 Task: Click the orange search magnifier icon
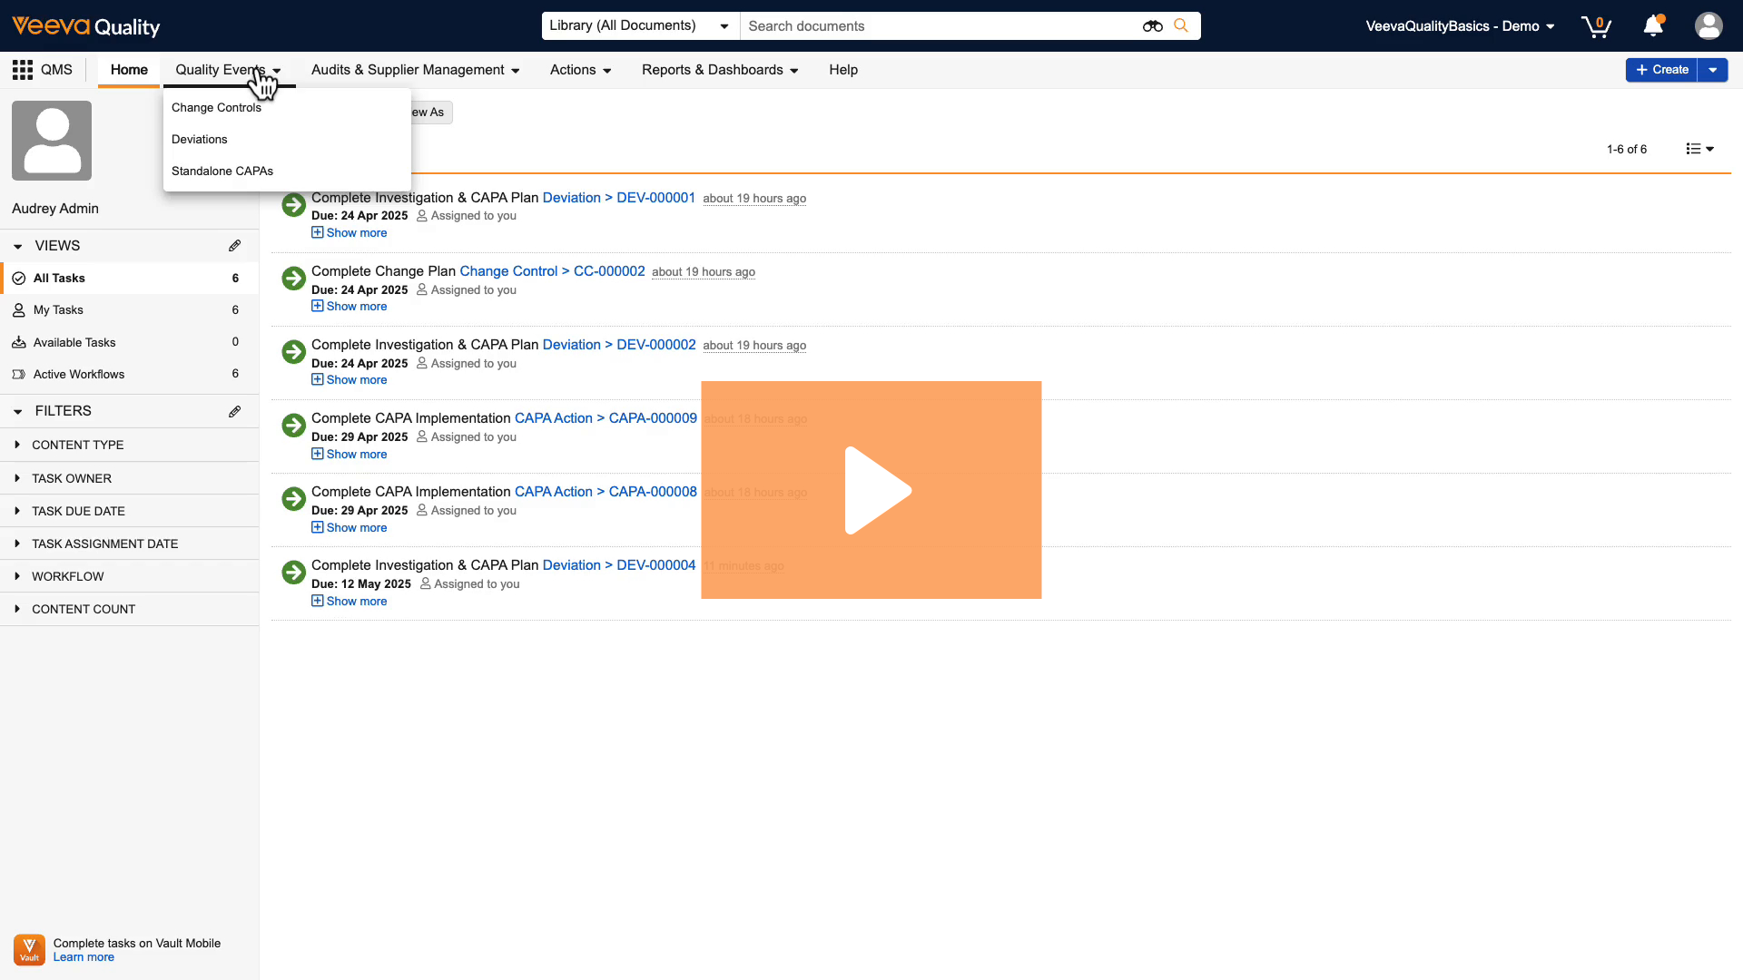pos(1180,25)
